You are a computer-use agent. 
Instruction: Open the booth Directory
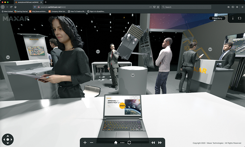(217, 18)
